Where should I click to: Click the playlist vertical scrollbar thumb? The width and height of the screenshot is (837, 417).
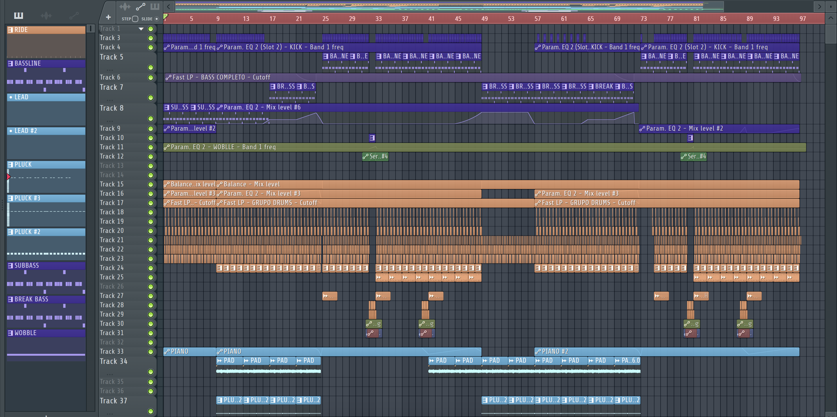831,33
